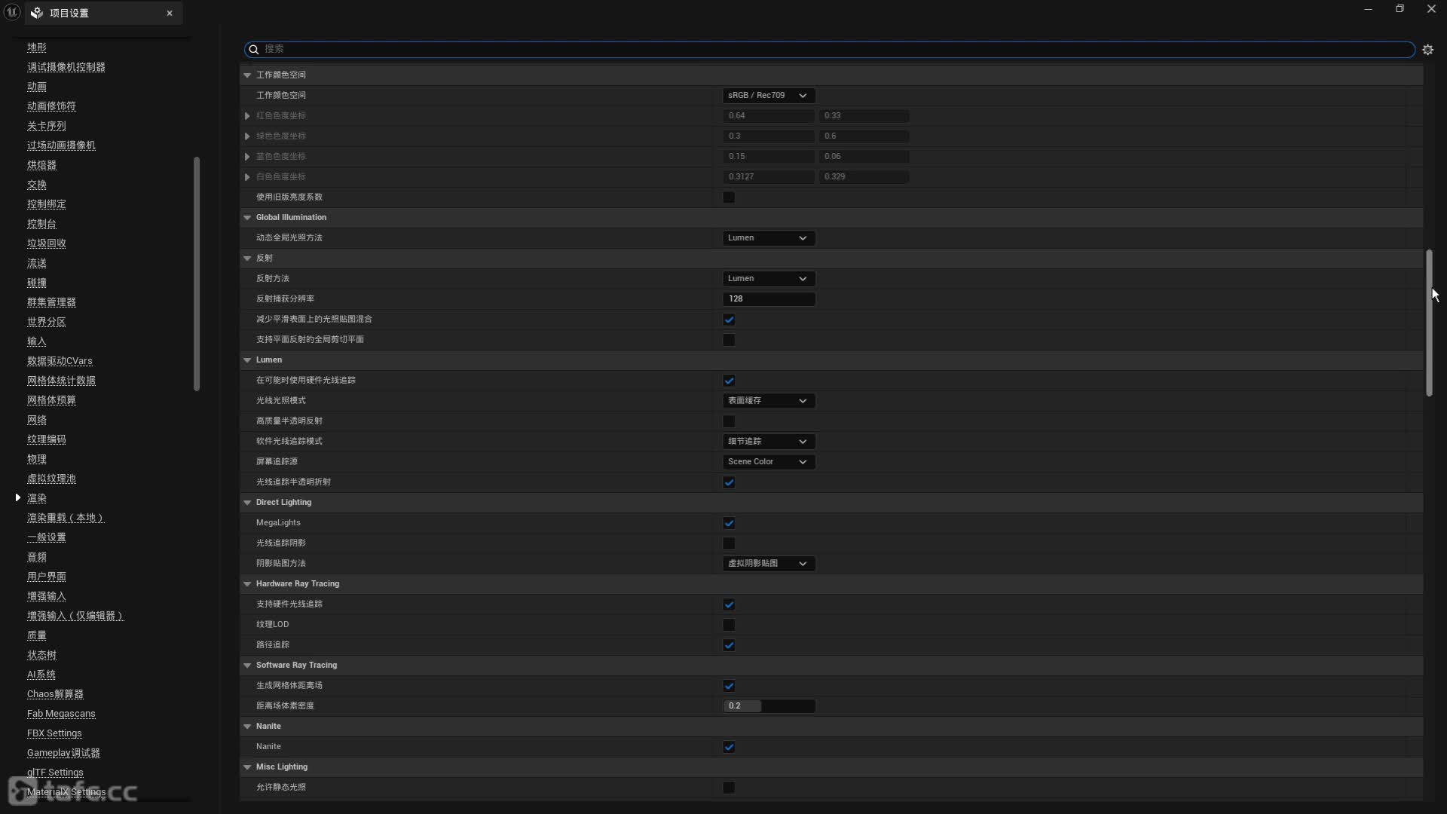Collapse the Lumen section

tap(247, 360)
